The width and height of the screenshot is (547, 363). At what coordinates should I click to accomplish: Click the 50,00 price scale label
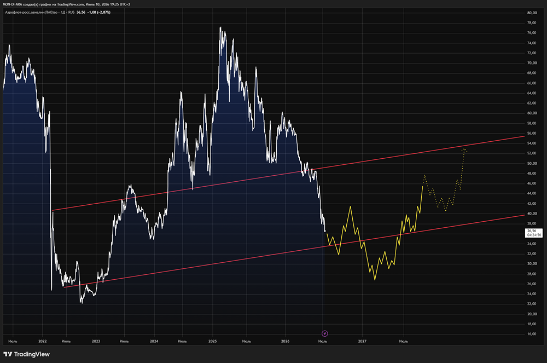(x=532, y=163)
